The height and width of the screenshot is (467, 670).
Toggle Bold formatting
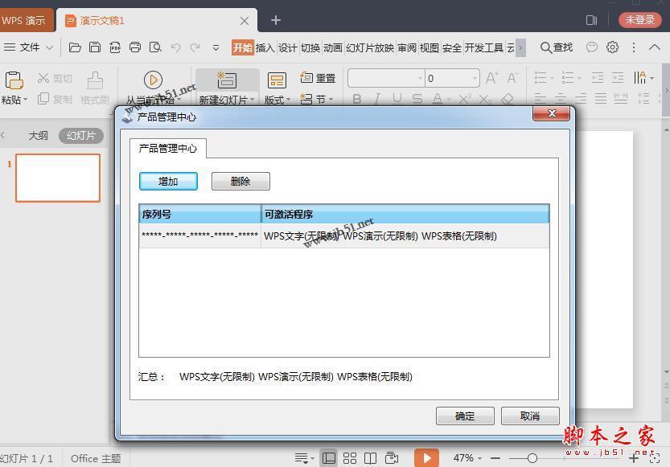point(357,100)
